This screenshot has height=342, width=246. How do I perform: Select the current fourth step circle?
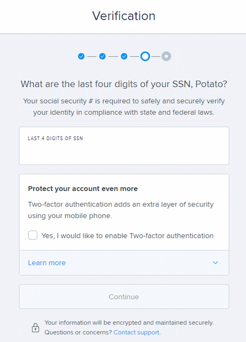145,56
